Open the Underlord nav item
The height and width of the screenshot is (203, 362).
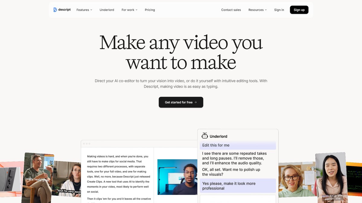click(x=107, y=10)
